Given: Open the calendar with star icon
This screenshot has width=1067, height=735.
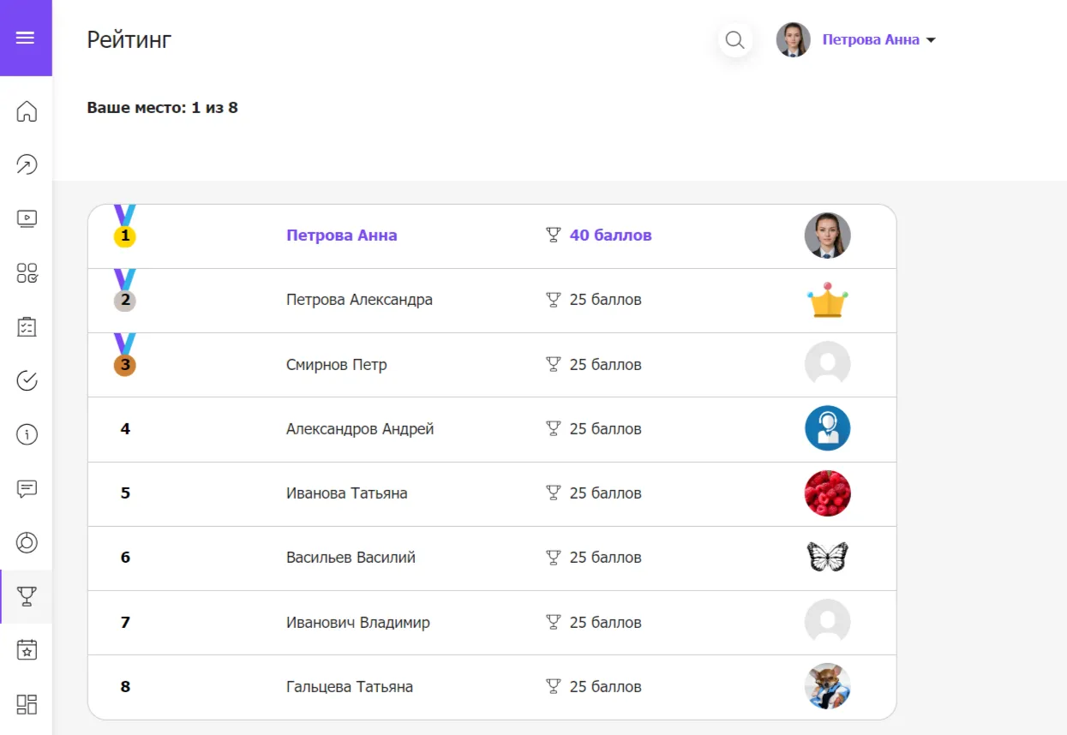Looking at the screenshot, I should tap(27, 650).
